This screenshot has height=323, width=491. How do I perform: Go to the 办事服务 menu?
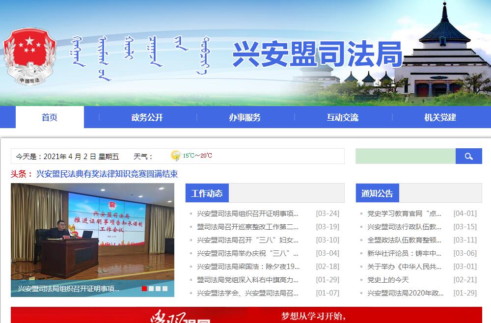click(245, 117)
